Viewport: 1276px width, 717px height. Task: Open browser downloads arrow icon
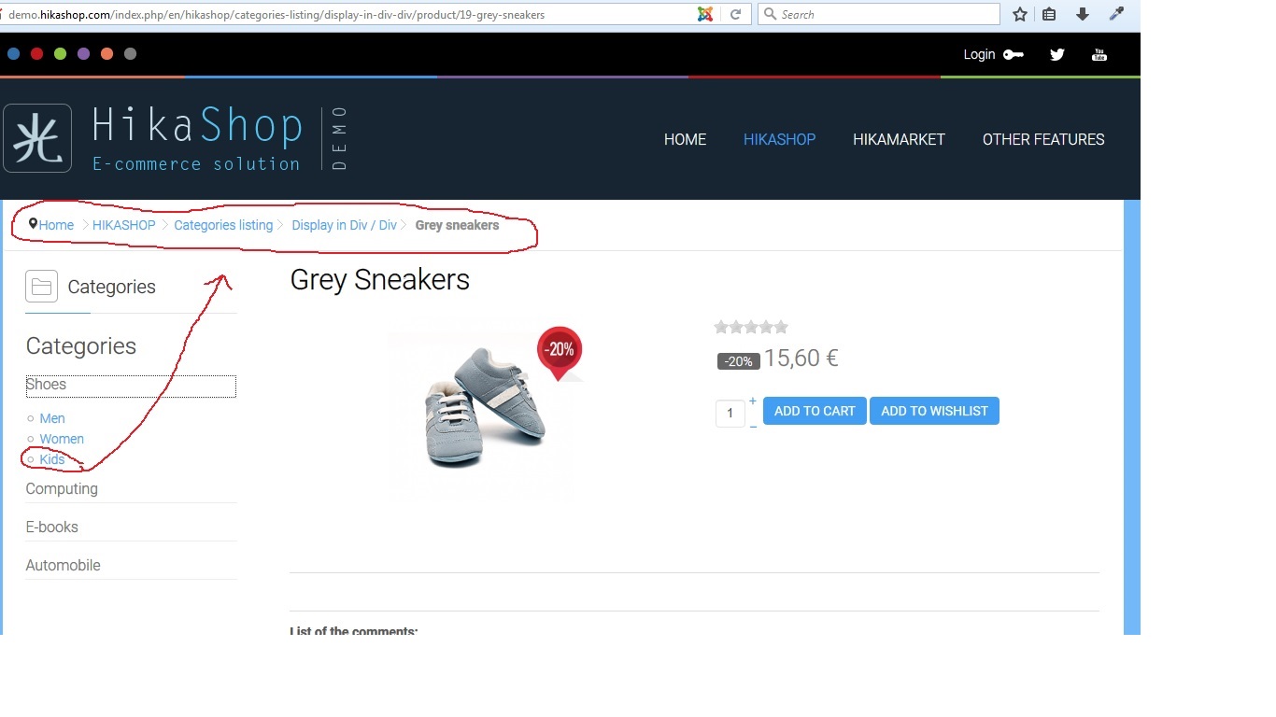1083,14
